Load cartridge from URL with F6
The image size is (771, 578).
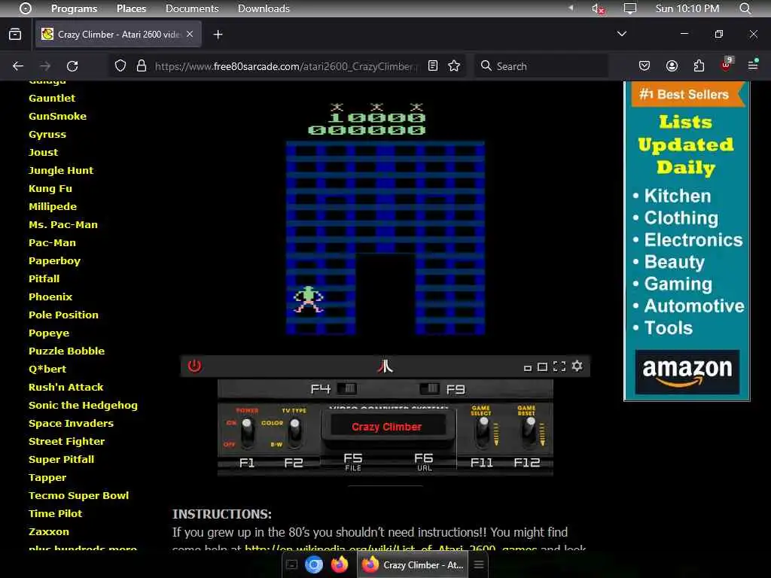[424, 461]
